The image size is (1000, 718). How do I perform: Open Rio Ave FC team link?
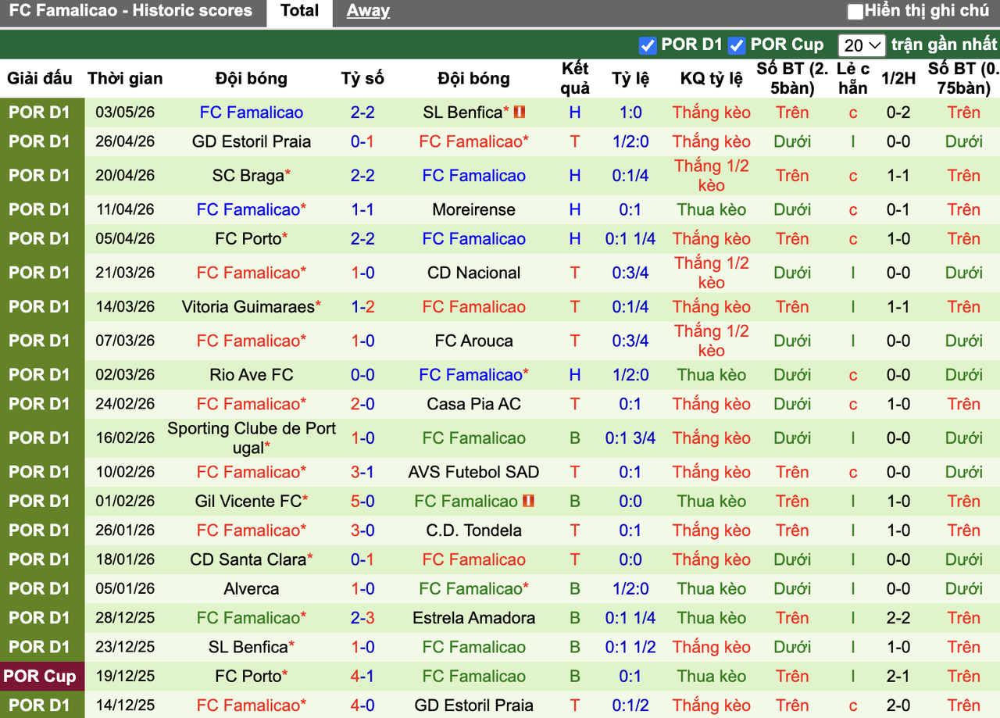click(x=252, y=375)
